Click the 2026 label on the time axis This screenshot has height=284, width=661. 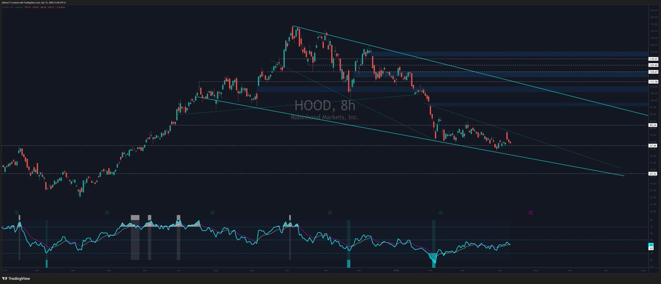coord(397,271)
